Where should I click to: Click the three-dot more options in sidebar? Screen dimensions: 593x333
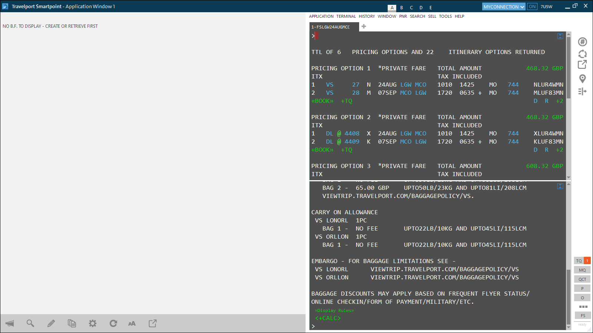click(583, 307)
